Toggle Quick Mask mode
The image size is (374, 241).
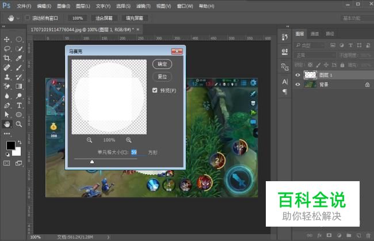(7, 163)
